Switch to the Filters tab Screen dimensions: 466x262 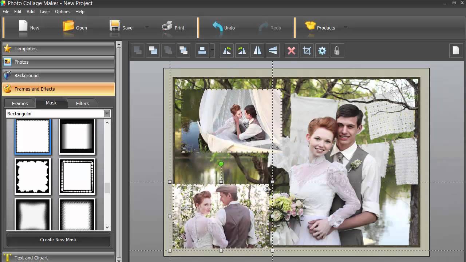point(83,103)
